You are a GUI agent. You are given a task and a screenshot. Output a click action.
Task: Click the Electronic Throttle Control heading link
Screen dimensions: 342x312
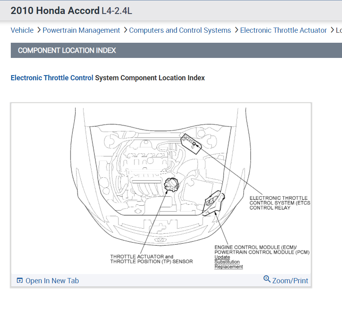click(x=52, y=78)
